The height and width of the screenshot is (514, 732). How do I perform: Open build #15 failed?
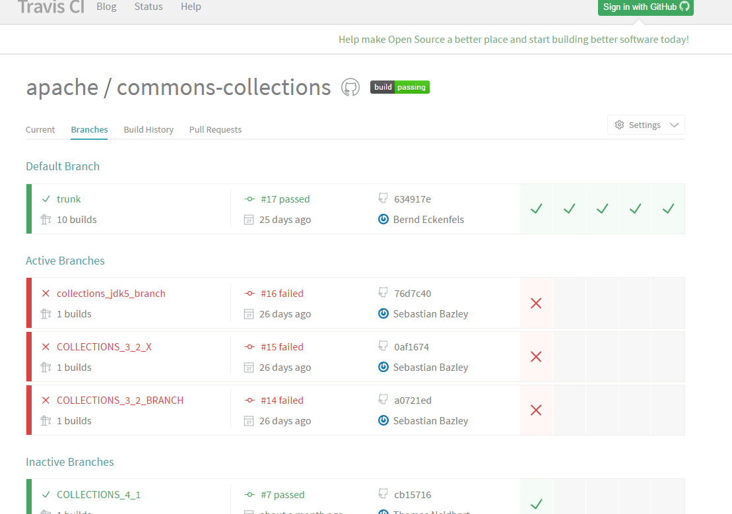pos(282,347)
